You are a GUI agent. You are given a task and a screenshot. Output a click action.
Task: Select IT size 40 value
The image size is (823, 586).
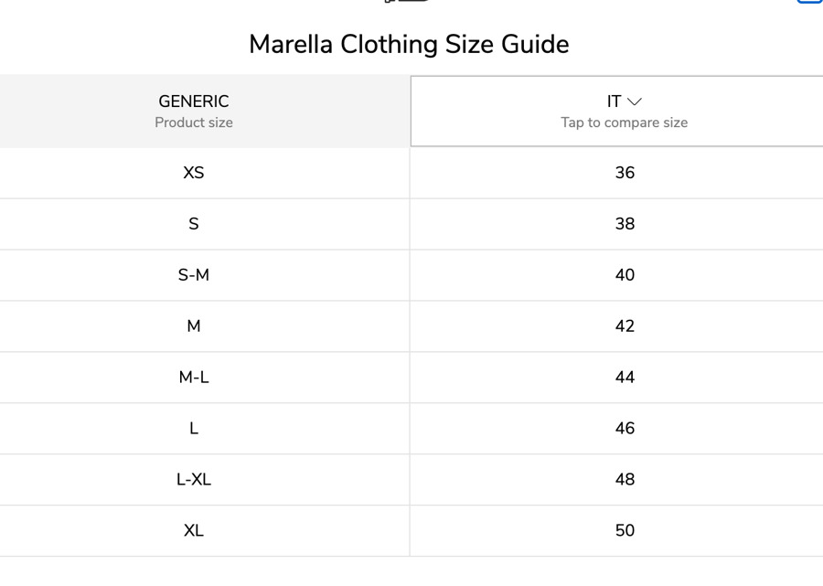[625, 275]
